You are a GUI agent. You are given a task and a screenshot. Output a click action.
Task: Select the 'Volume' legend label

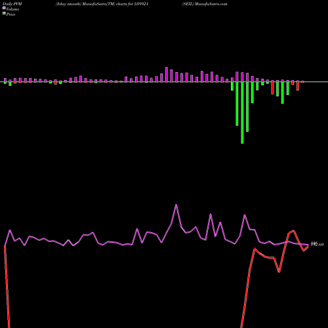[x=12, y=9]
